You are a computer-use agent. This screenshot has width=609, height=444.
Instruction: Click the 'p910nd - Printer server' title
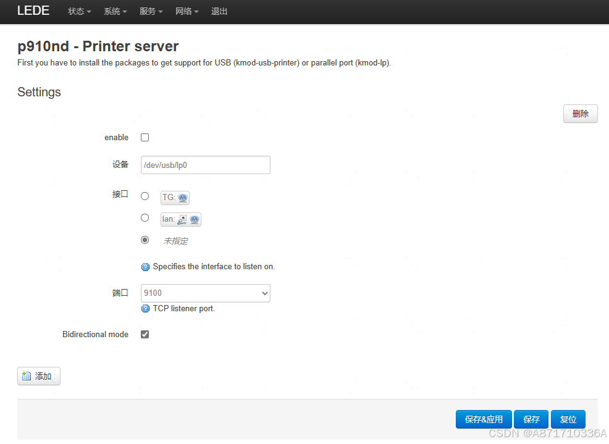pyautogui.click(x=98, y=46)
